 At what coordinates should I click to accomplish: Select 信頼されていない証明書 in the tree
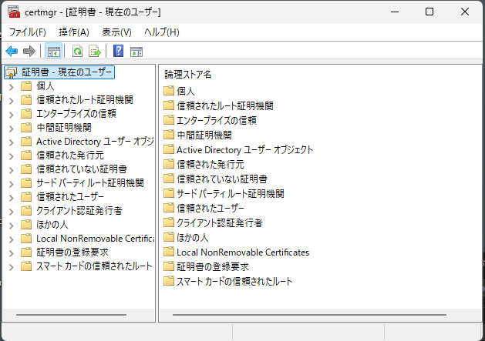pyautogui.click(x=82, y=169)
